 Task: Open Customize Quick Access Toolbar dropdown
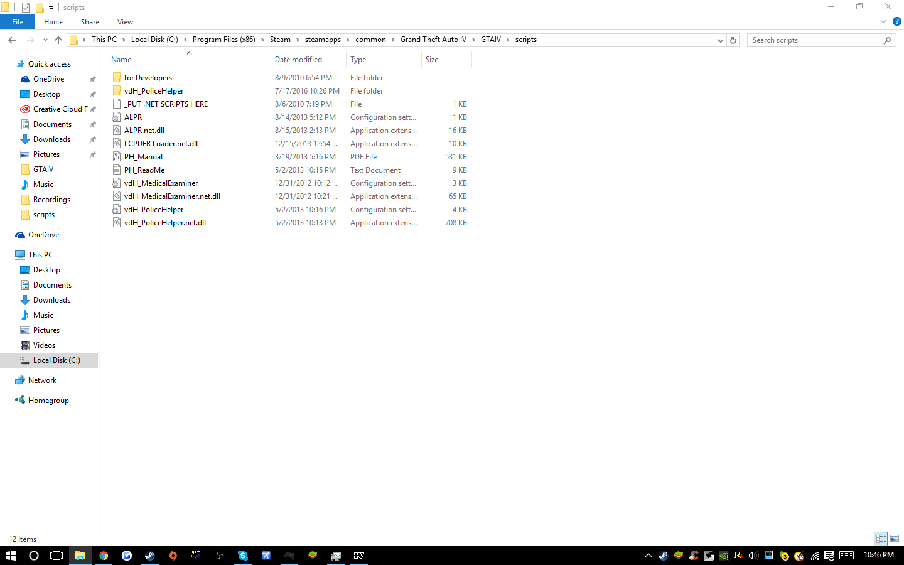51,8
